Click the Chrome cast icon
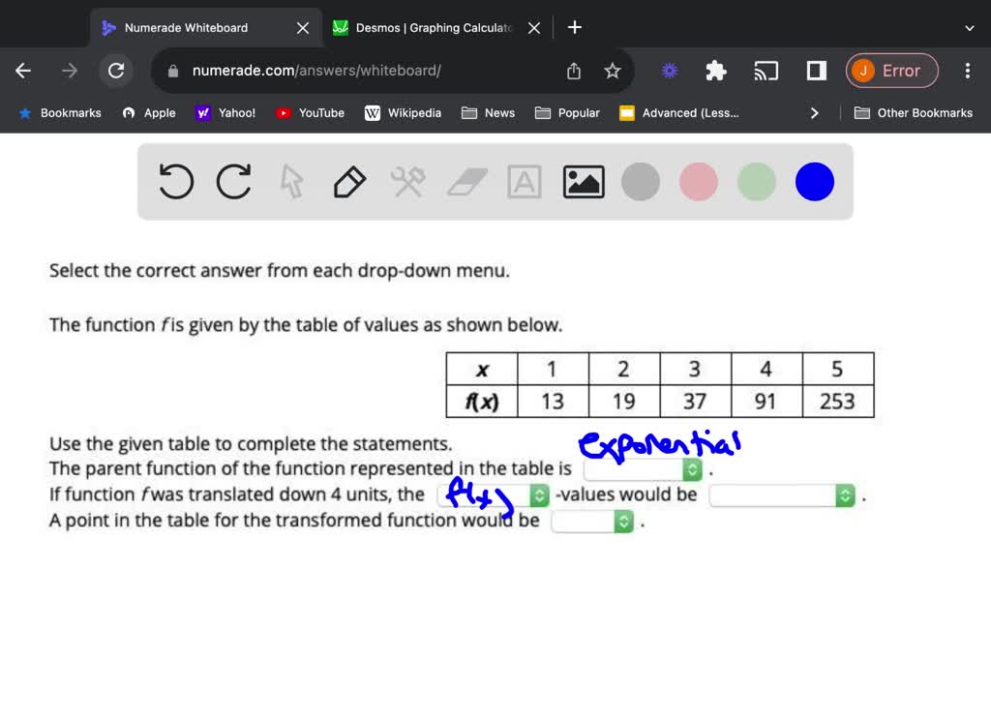The height and width of the screenshot is (718, 991). pos(766,71)
